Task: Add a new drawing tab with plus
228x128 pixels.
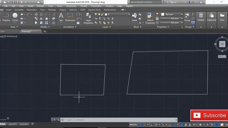Action: (45, 31)
